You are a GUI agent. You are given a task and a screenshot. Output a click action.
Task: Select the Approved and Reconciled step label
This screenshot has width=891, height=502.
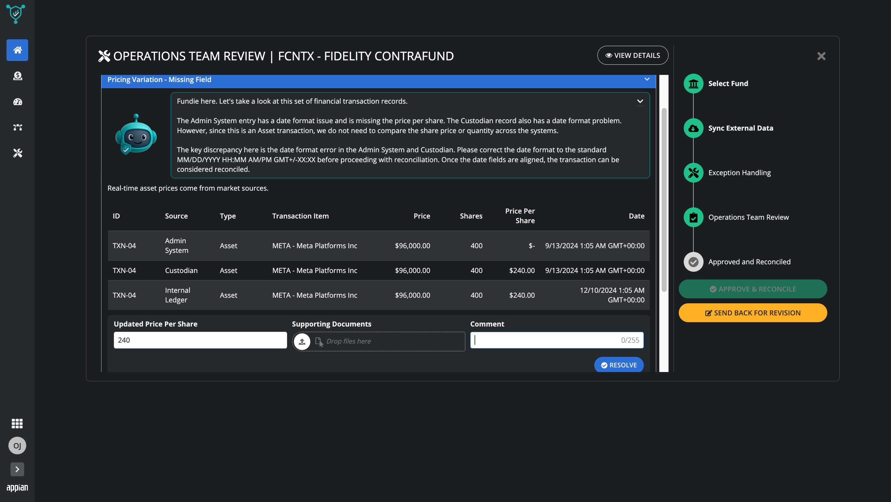tap(749, 262)
